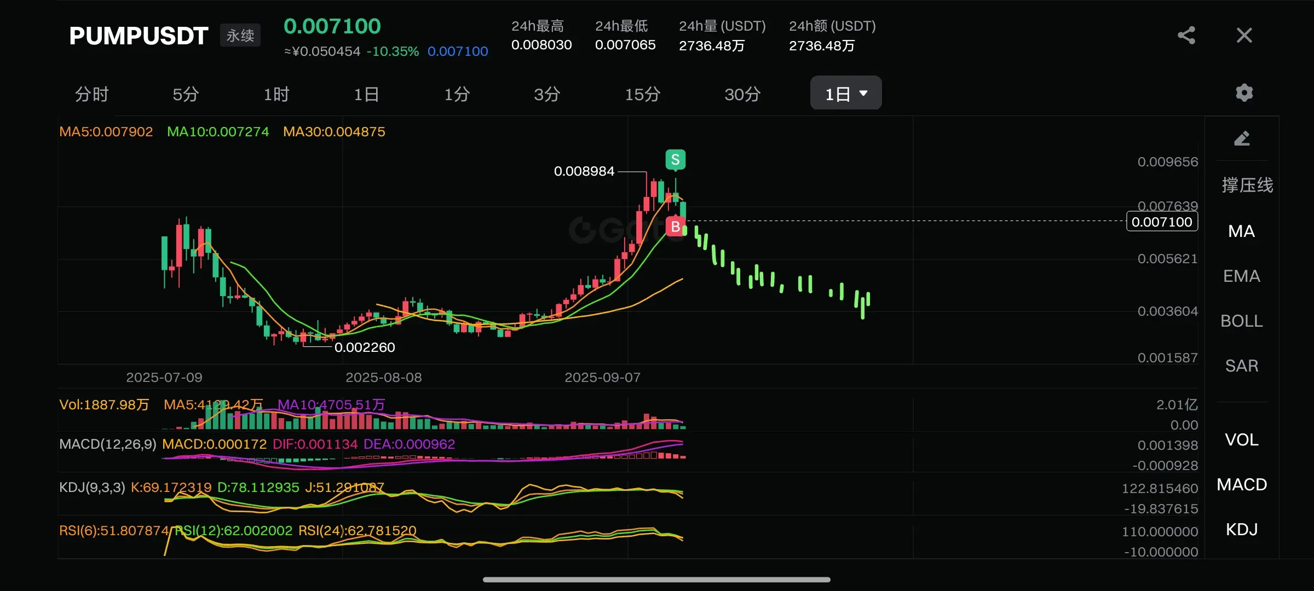The width and height of the screenshot is (1314, 591).
Task: Tap the RSI(24):62.781520 label
Action: (x=358, y=531)
